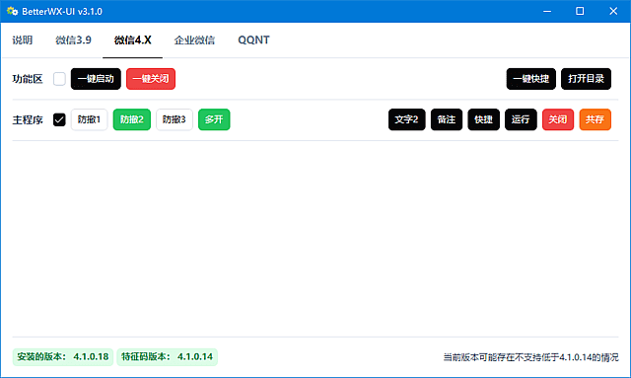The width and height of the screenshot is (631, 378).
Task: Go to the QQNT tab
Action: pyautogui.click(x=253, y=39)
